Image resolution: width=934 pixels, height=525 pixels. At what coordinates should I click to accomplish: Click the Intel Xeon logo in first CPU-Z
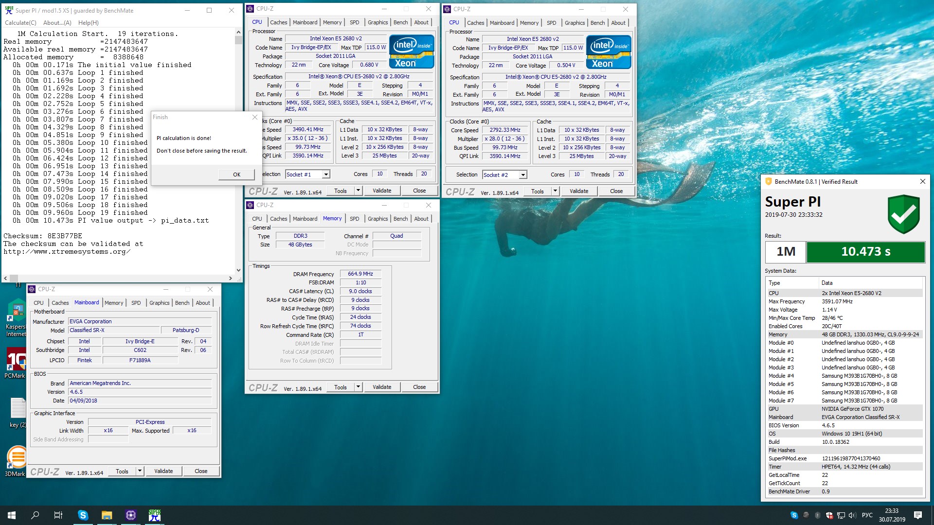click(412, 52)
